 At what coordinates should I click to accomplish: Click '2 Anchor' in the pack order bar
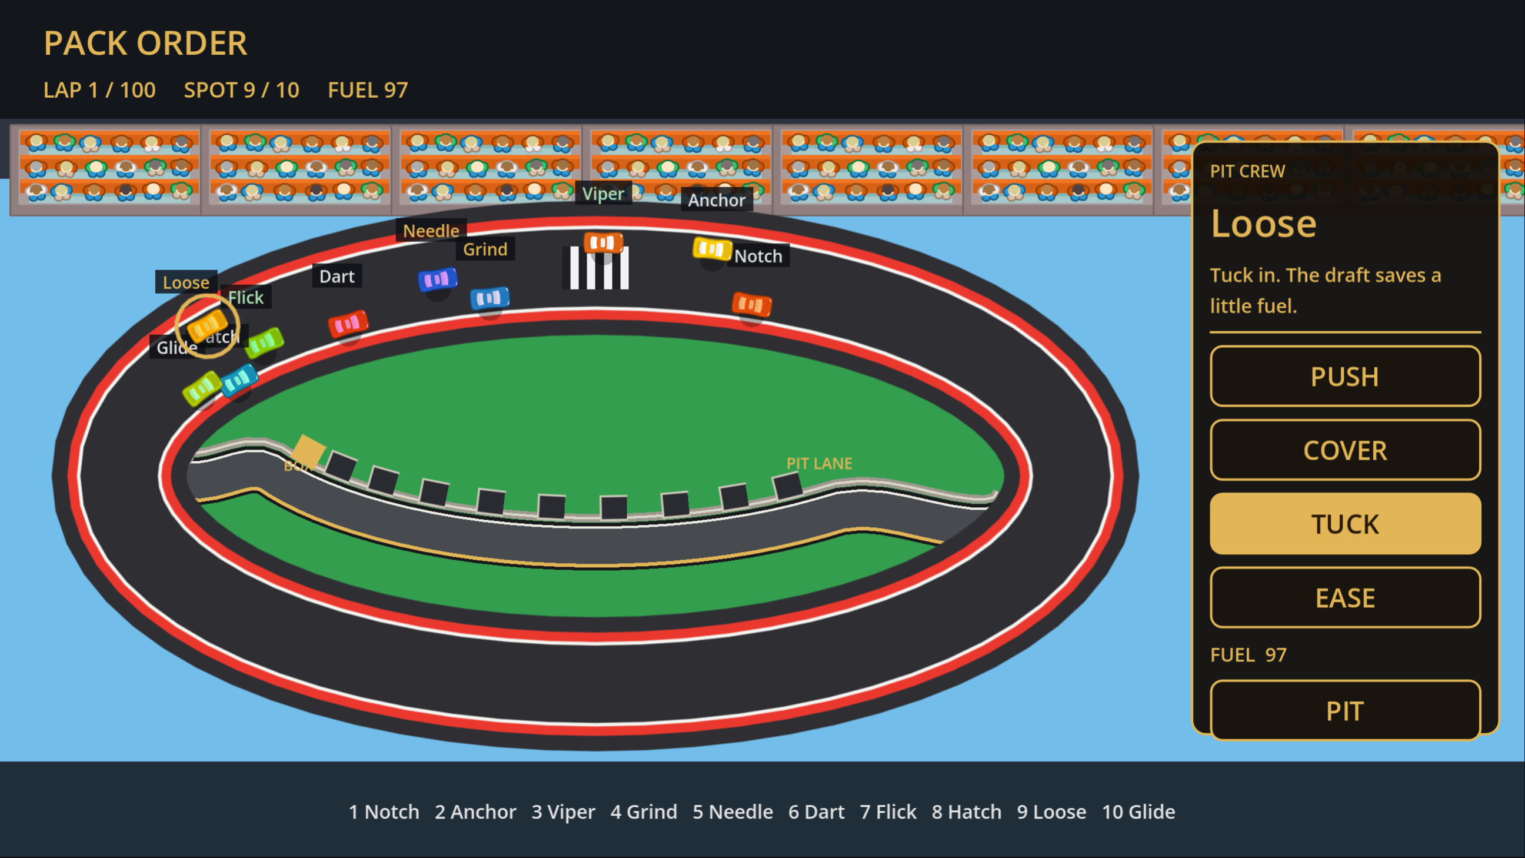point(475,812)
